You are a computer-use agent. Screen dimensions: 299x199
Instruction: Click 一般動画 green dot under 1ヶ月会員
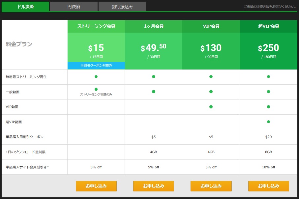point(153,92)
